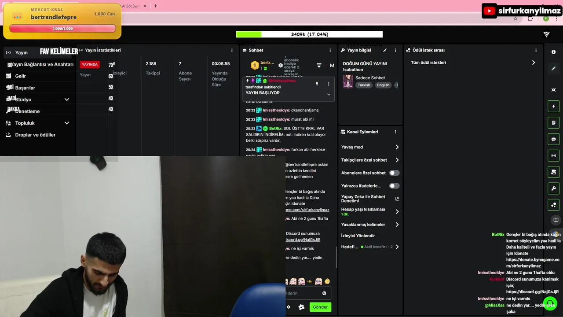Click the Sadece Sohbet category thumbnail
This screenshot has height=317, width=563.
tap(348, 81)
